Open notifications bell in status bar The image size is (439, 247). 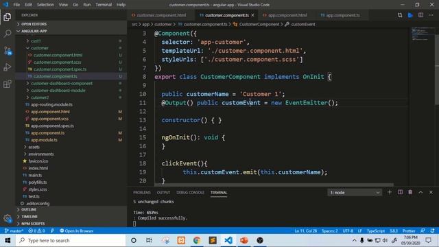tap(433, 231)
